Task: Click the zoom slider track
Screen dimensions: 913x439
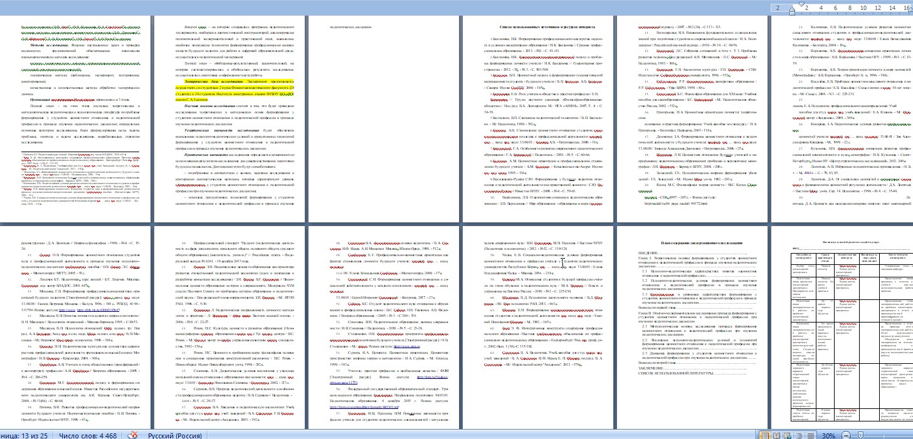Action: point(878,433)
